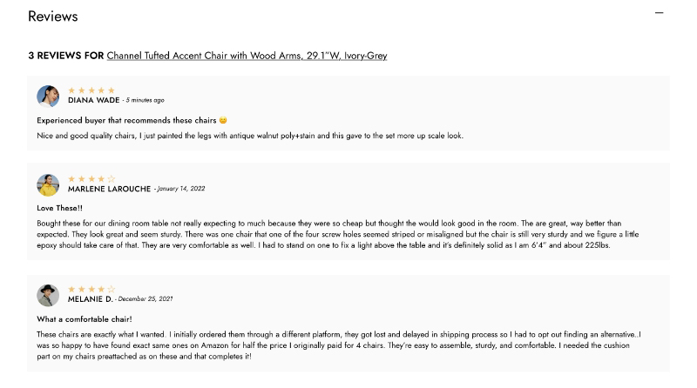Viewport: 697px width, 388px height.
Task: Click Marlene Larouche's profile avatar
Action: pos(48,184)
